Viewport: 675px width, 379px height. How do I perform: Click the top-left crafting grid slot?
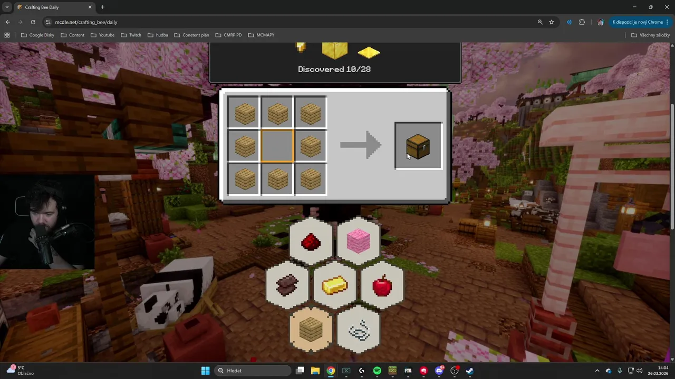pos(244,113)
